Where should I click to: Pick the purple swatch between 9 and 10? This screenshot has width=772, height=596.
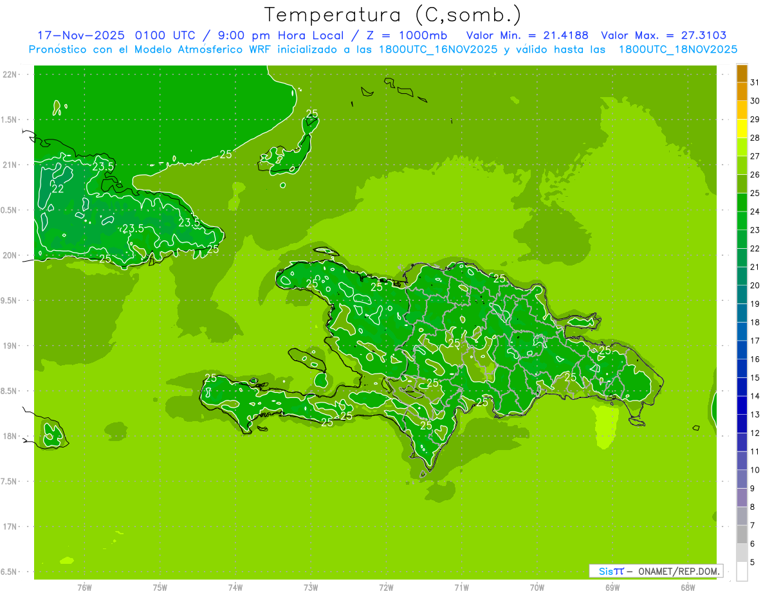tap(742, 480)
